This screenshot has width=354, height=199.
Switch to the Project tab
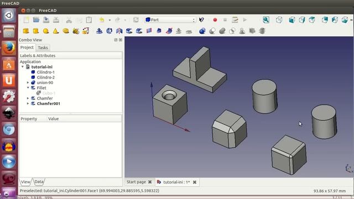tap(27, 48)
